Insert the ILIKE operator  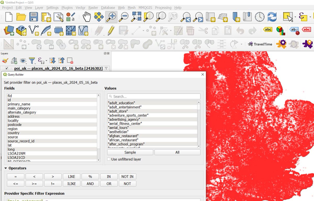(71, 184)
